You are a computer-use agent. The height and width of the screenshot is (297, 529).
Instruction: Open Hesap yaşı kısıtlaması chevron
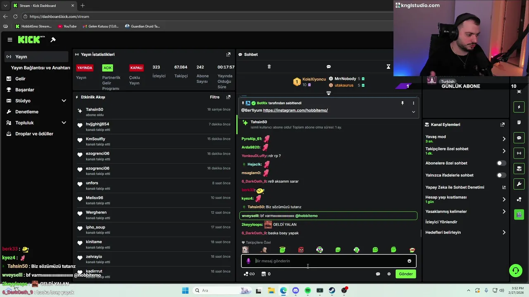point(504,199)
